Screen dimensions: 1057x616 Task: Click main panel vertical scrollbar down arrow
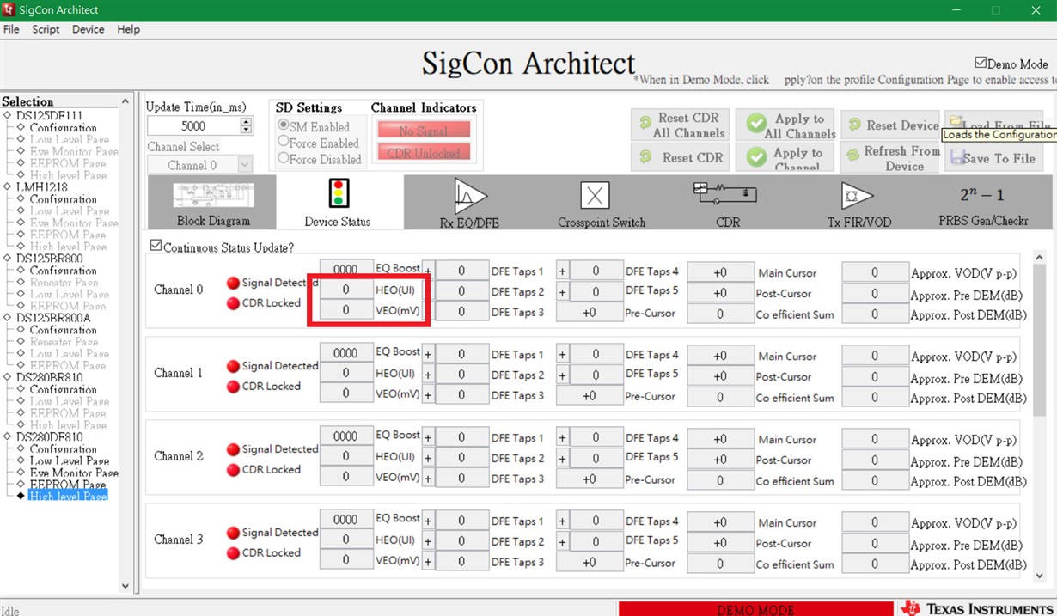[1040, 576]
